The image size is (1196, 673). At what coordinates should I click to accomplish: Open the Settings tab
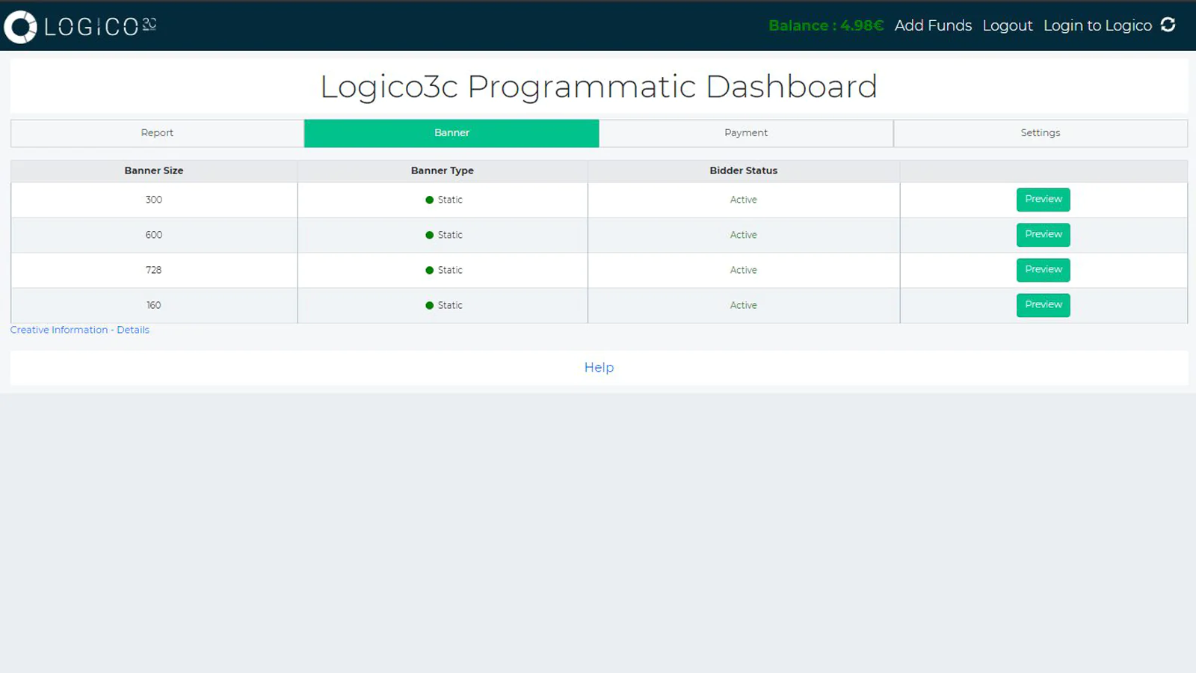[1041, 133]
